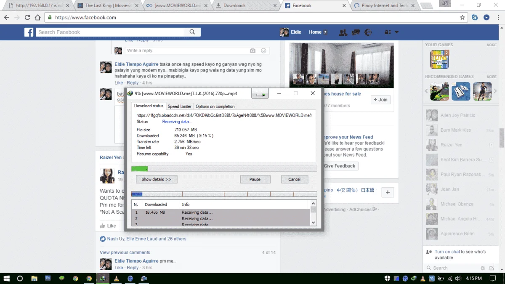Image resolution: width=505 pixels, height=284 pixels.
Task: Click the Skype extension icon in Chrome
Action: click(475, 18)
